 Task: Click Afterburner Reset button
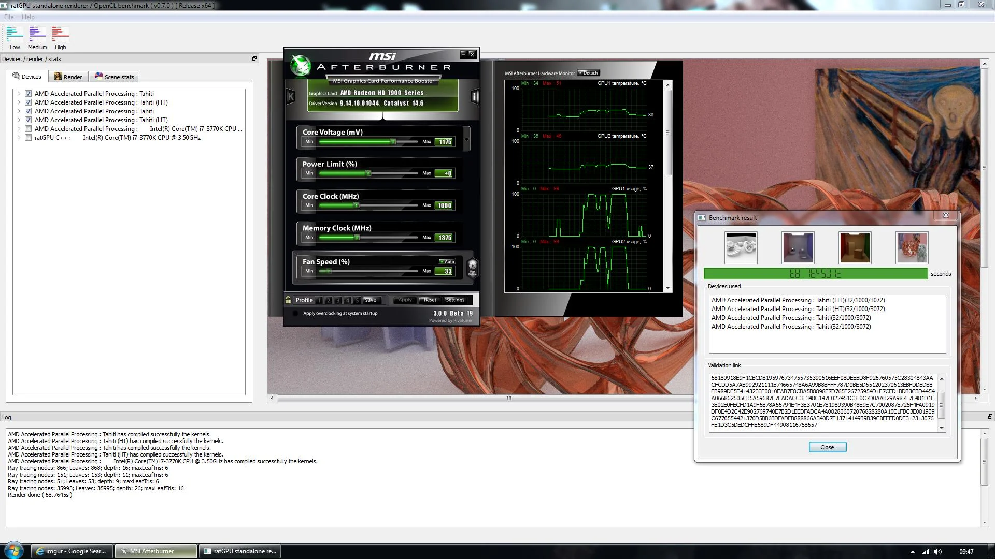pyautogui.click(x=430, y=300)
